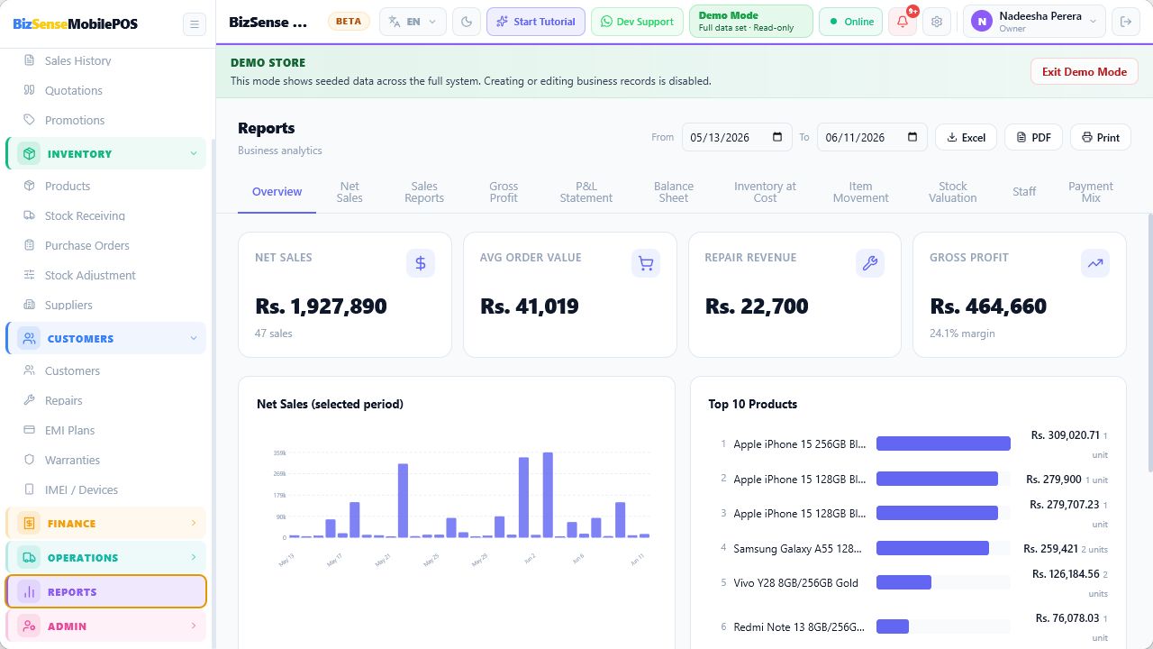Viewport: 1153px width, 649px height.
Task: Expand the Finance section
Action: click(106, 524)
